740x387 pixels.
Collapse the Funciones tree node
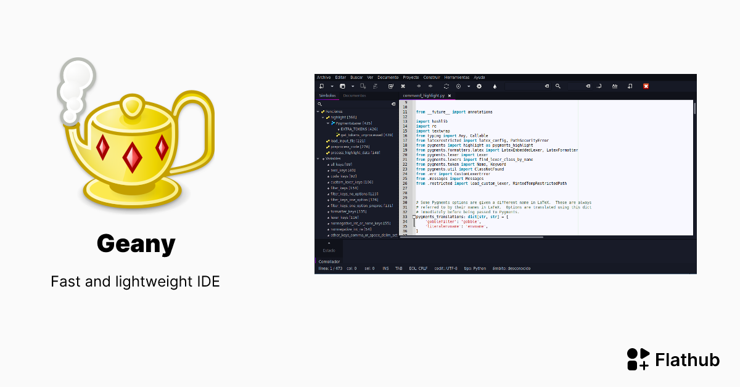318,111
